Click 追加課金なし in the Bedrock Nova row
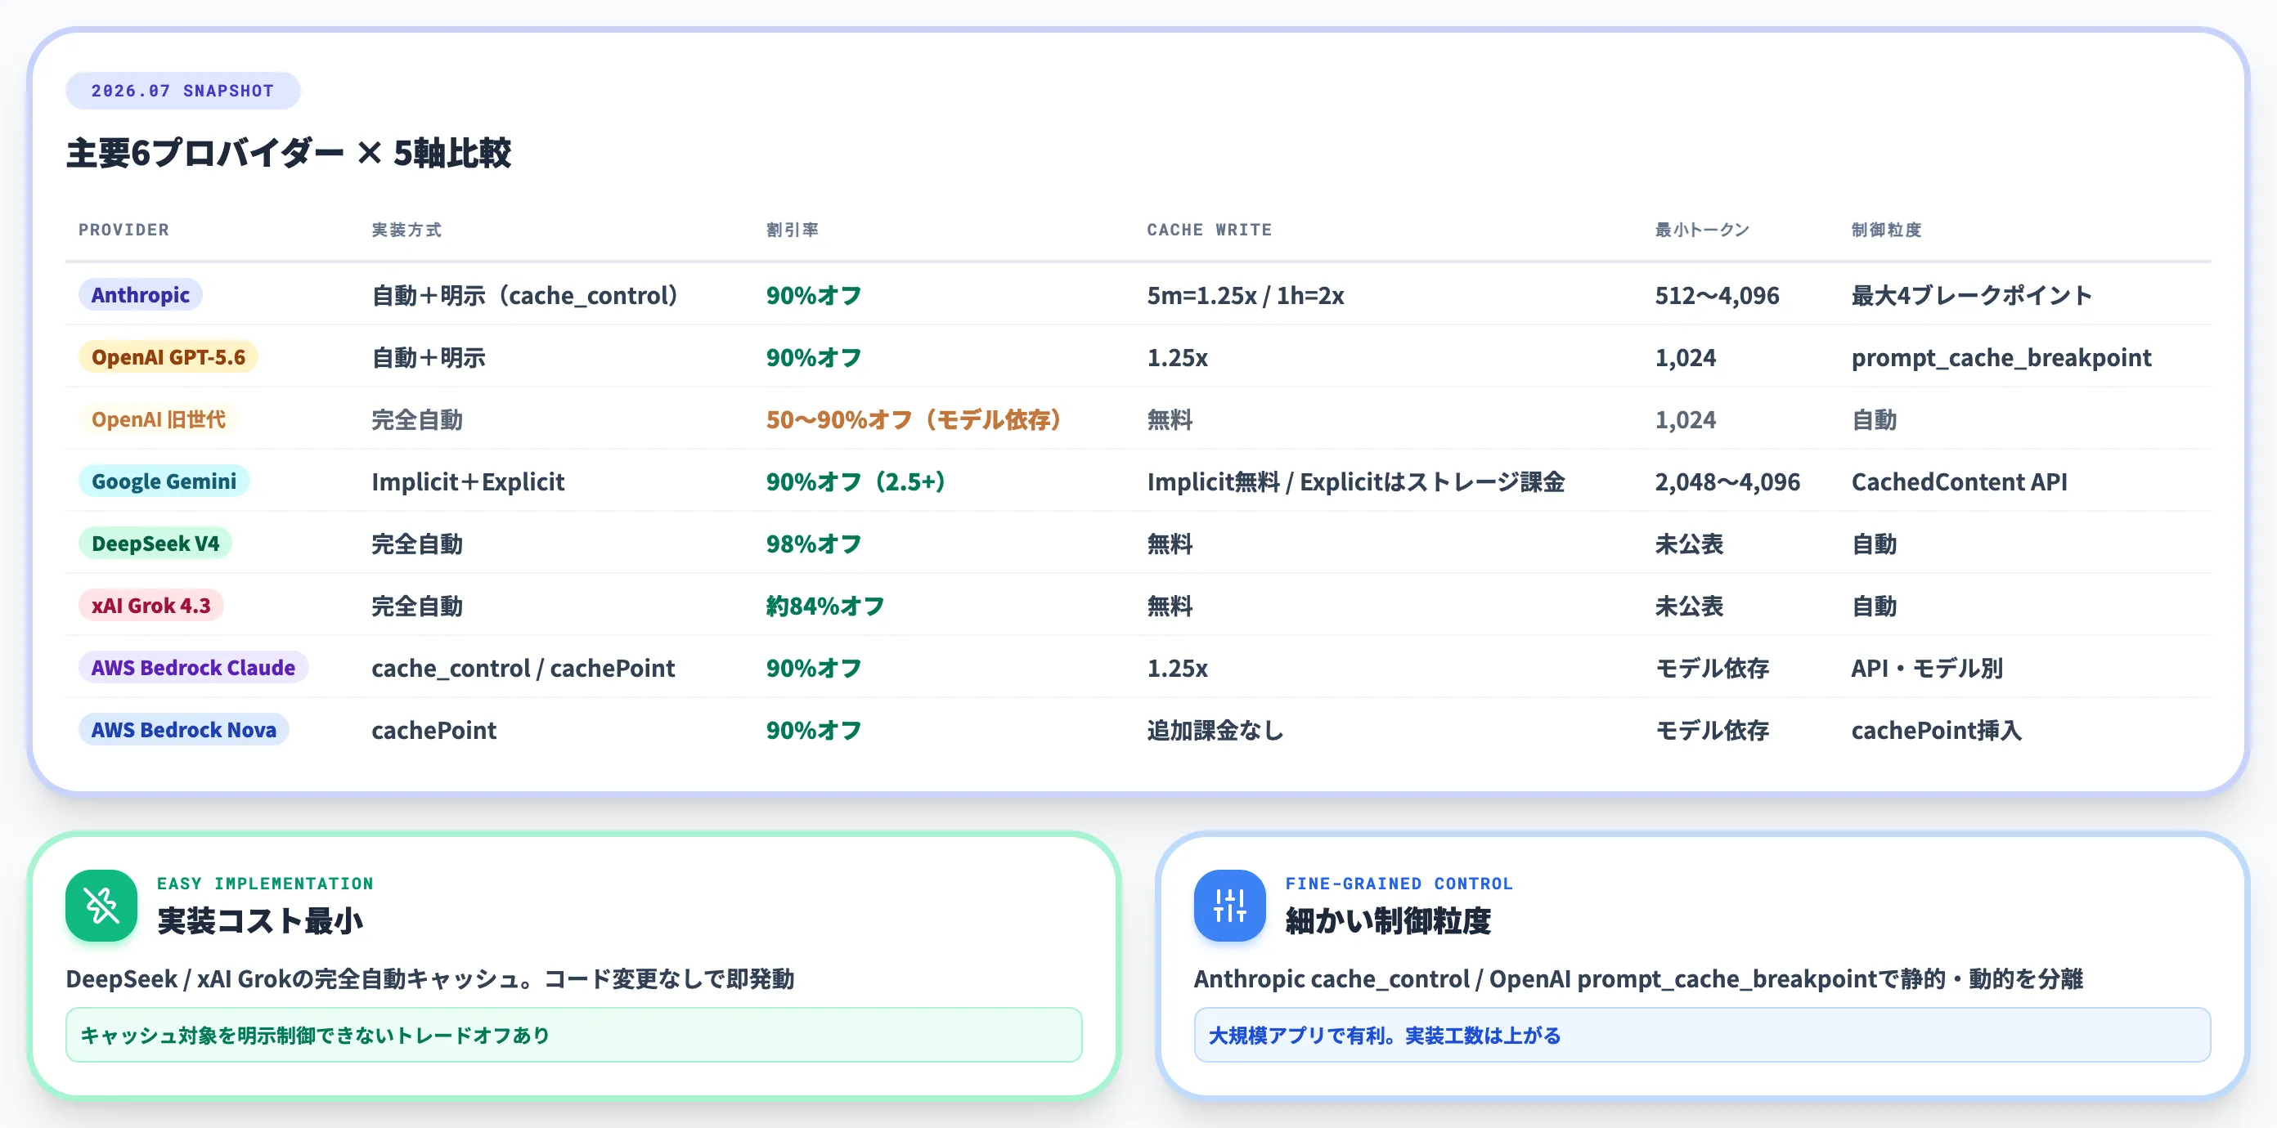Image resolution: width=2277 pixels, height=1128 pixels. tap(1215, 730)
